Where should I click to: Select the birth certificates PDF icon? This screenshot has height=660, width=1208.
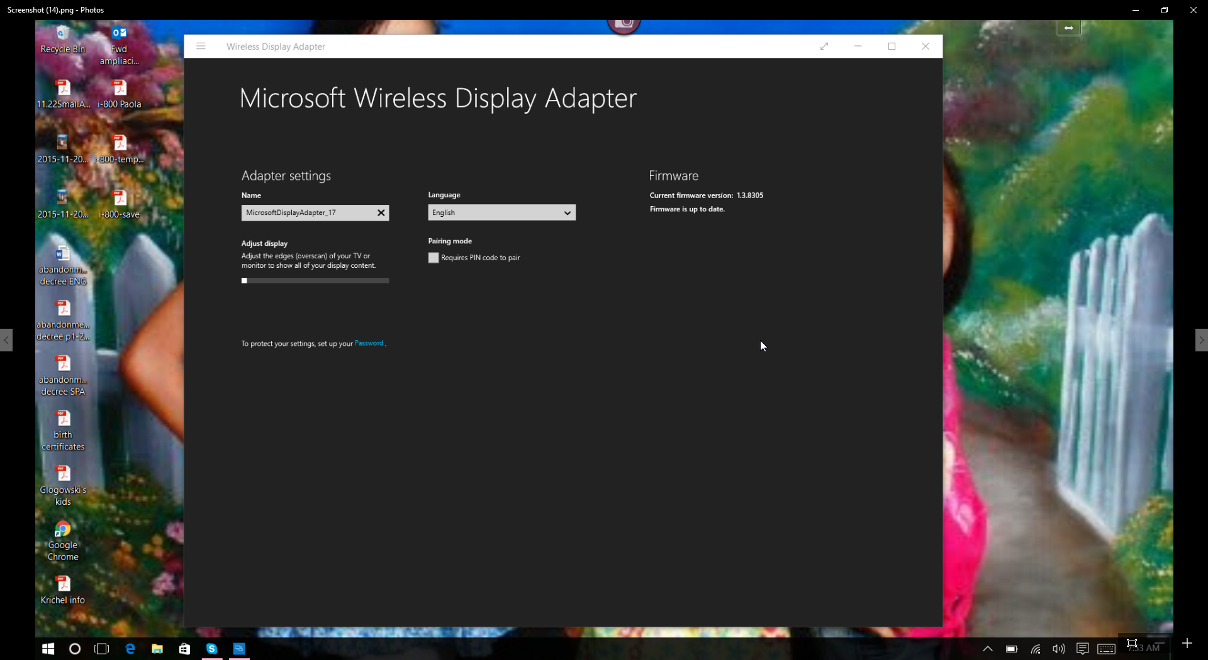tap(63, 431)
